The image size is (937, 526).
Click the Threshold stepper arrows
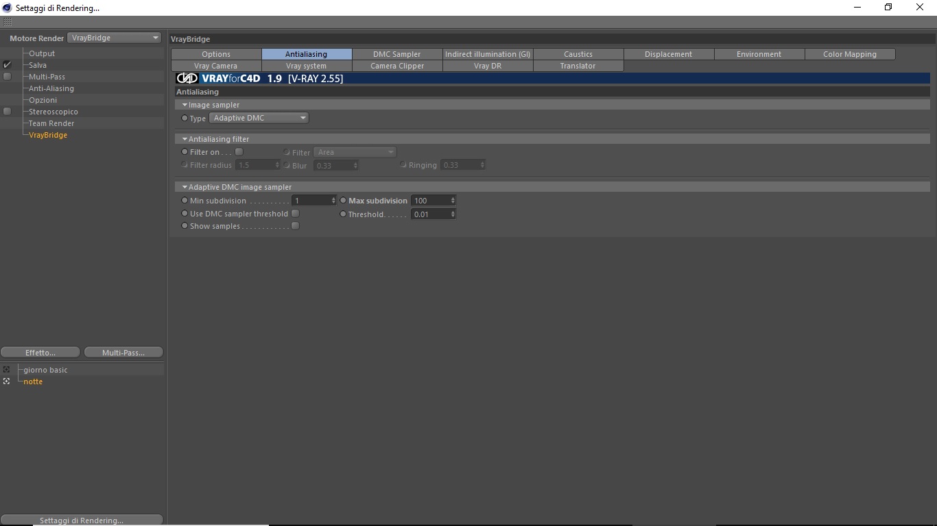pos(453,214)
